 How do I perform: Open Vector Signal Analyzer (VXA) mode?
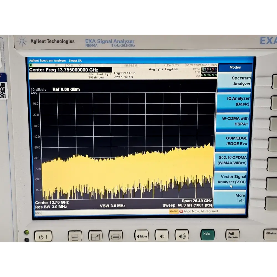pyautogui.click(x=230, y=179)
